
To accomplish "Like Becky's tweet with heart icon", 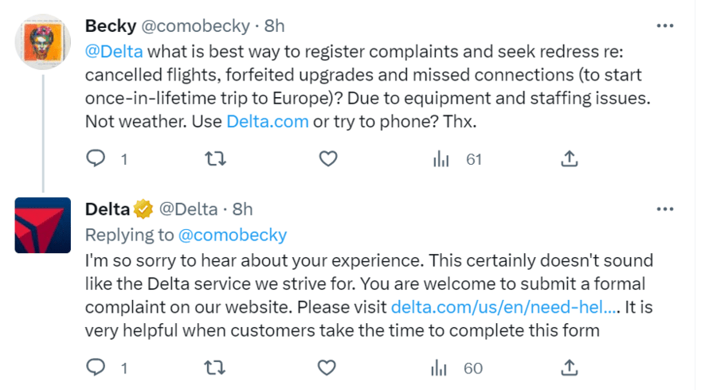I will 327,159.
